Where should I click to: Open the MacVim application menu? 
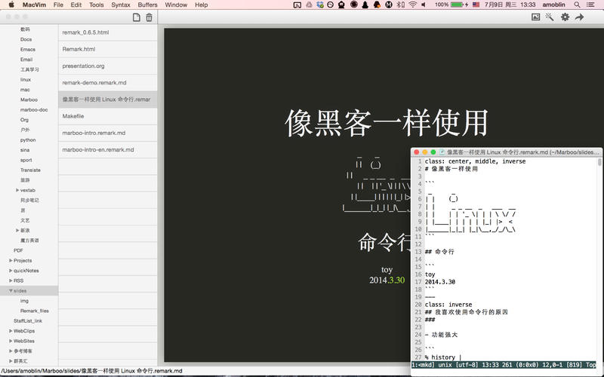coord(34,5)
